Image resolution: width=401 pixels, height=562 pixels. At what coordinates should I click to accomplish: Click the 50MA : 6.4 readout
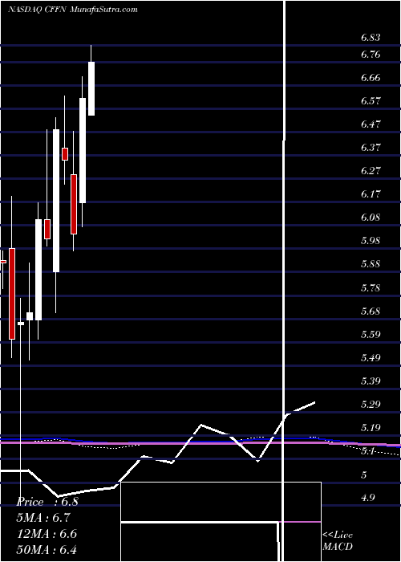47,549
